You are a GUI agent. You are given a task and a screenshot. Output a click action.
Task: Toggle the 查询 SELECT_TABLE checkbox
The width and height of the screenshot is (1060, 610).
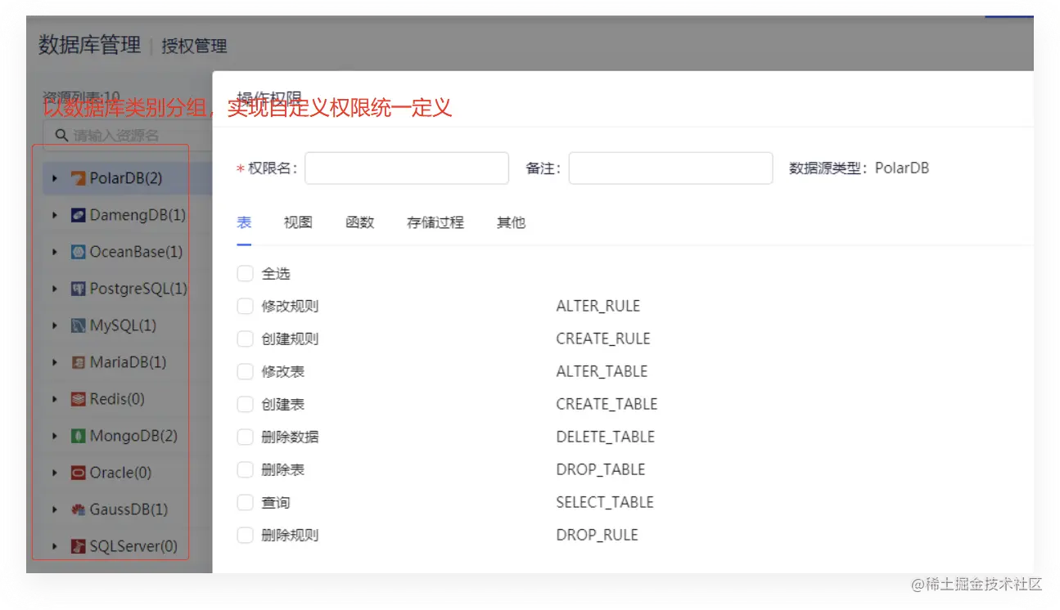(245, 502)
